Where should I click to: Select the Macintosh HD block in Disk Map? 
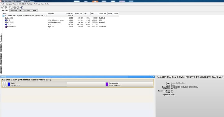[129, 84]
